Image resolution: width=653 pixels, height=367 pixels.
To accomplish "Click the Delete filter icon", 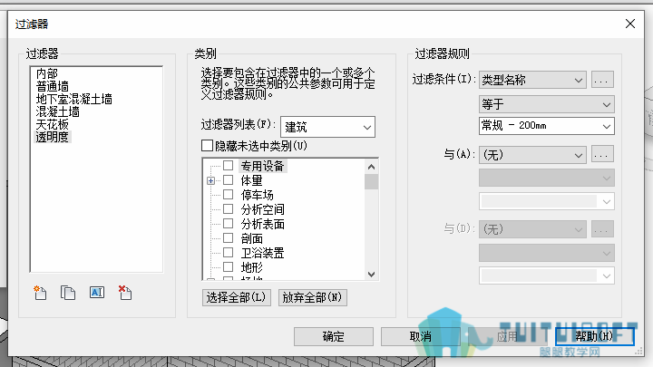I will [125, 293].
